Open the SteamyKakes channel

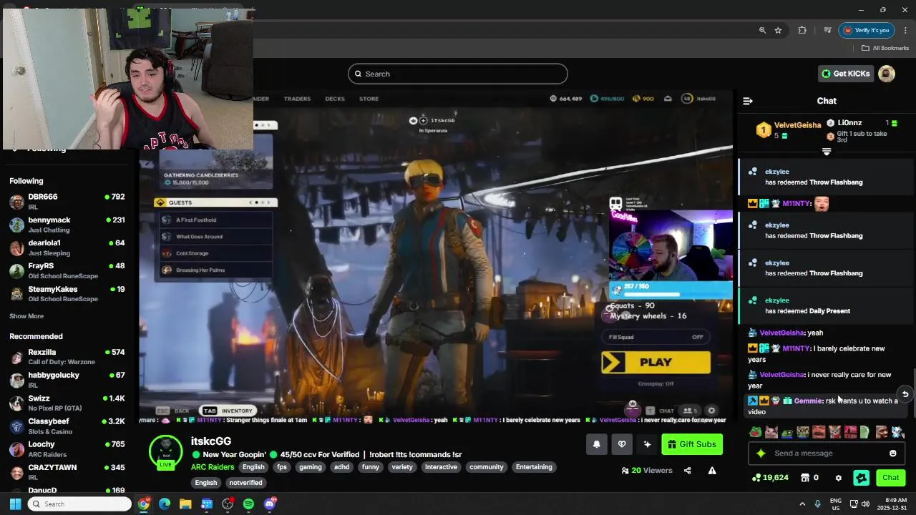coord(68,294)
